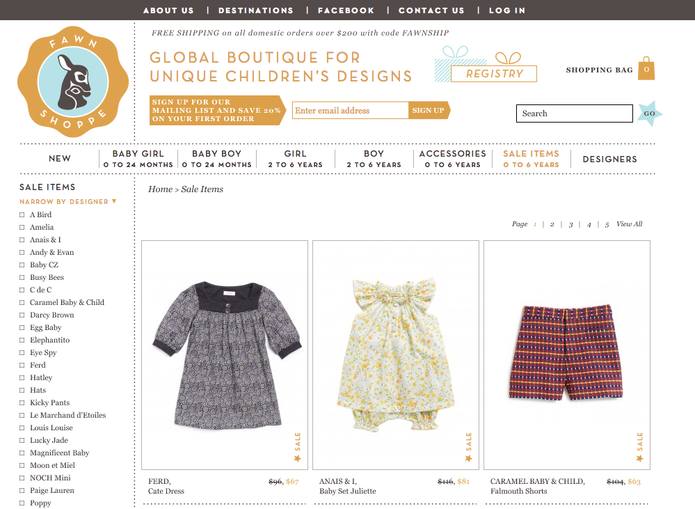Screen dimensions: 695x509
Task: Click the Shopping Bag text label
Action: point(599,70)
